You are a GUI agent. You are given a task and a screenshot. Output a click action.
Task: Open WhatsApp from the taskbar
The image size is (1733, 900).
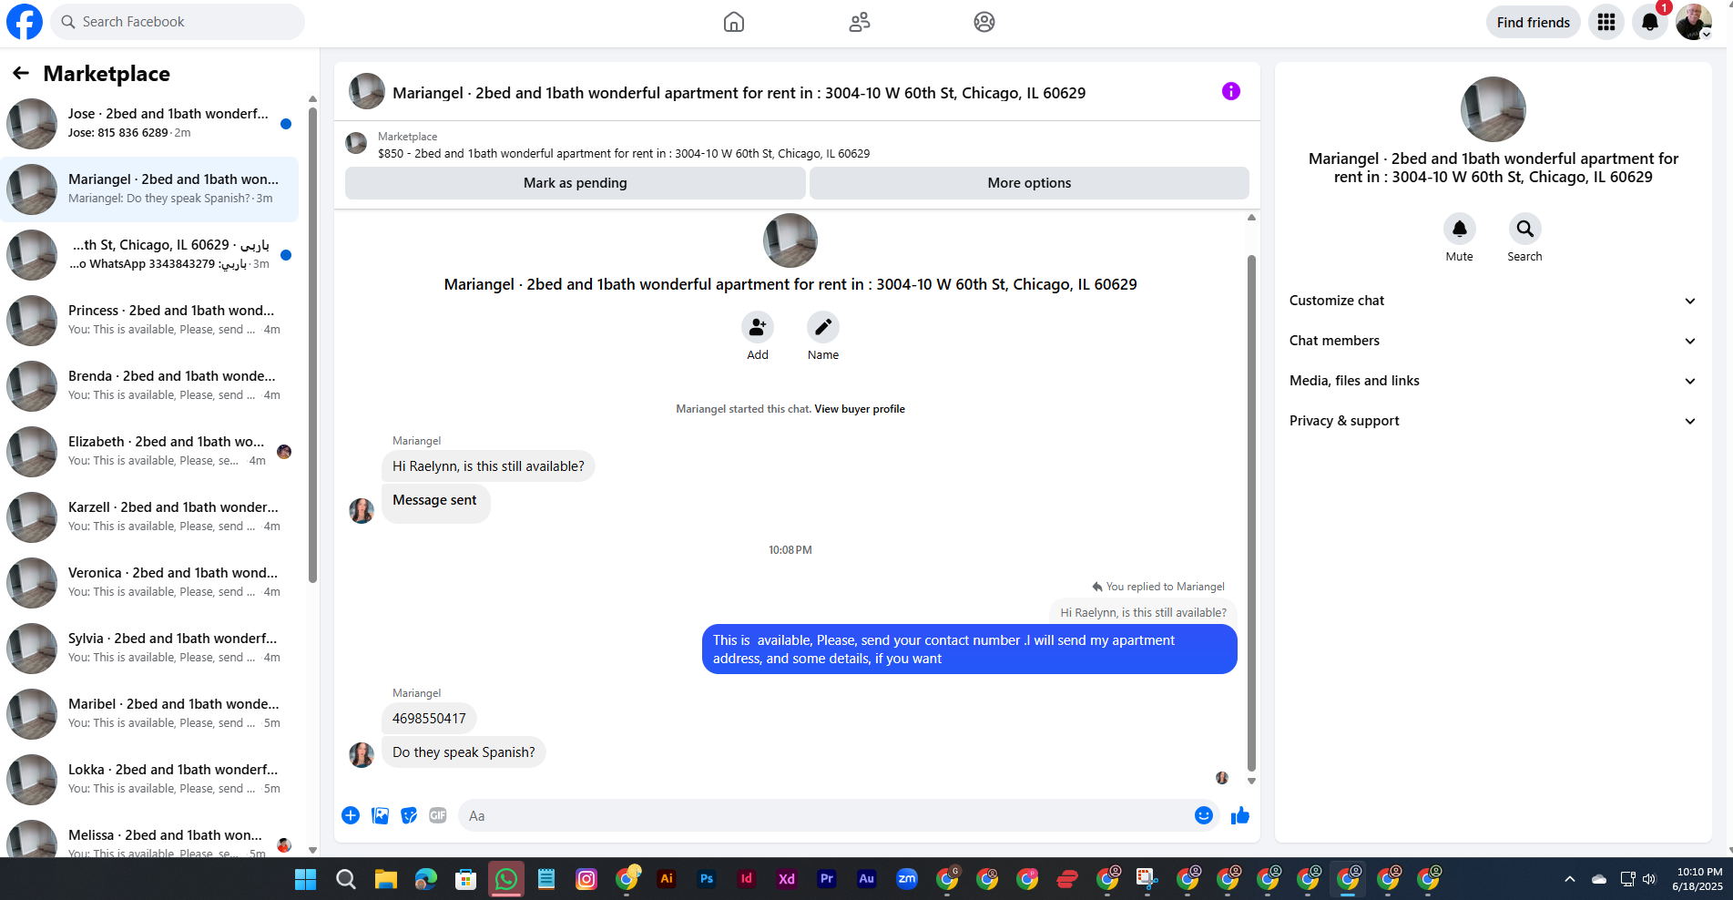[x=506, y=879]
